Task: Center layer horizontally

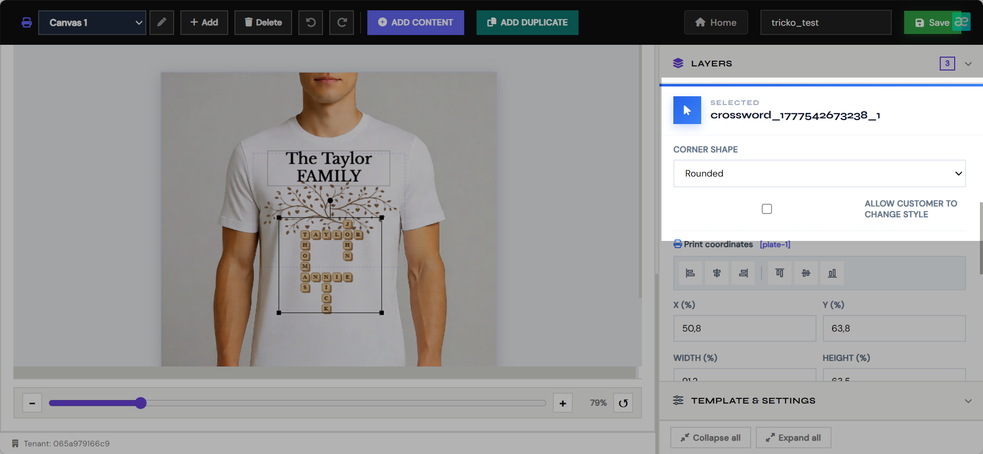Action: click(x=717, y=273)
